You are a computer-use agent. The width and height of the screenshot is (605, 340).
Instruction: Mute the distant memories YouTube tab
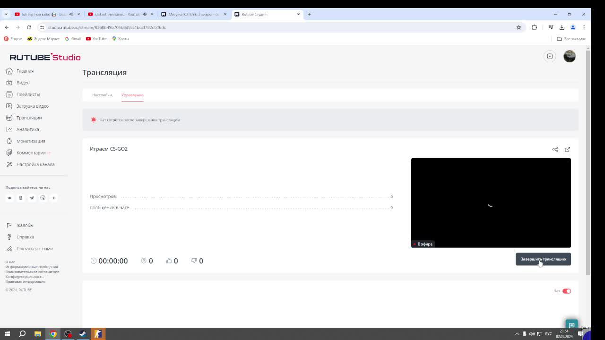tap(145, 14)
